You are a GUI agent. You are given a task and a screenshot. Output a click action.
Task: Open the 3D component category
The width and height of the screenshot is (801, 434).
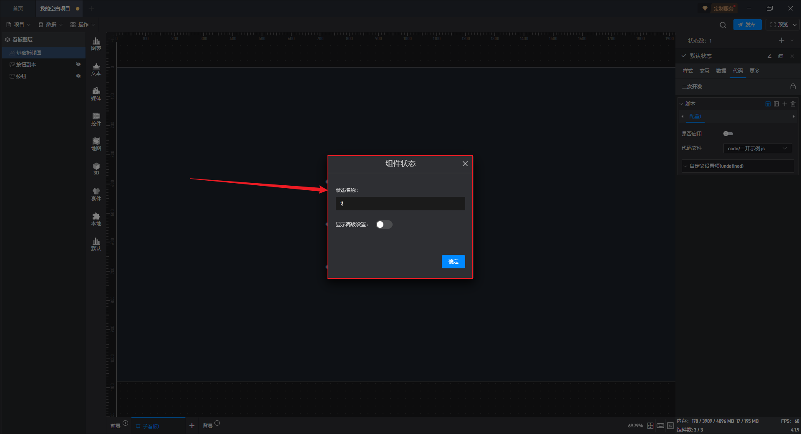pos(96,169)
